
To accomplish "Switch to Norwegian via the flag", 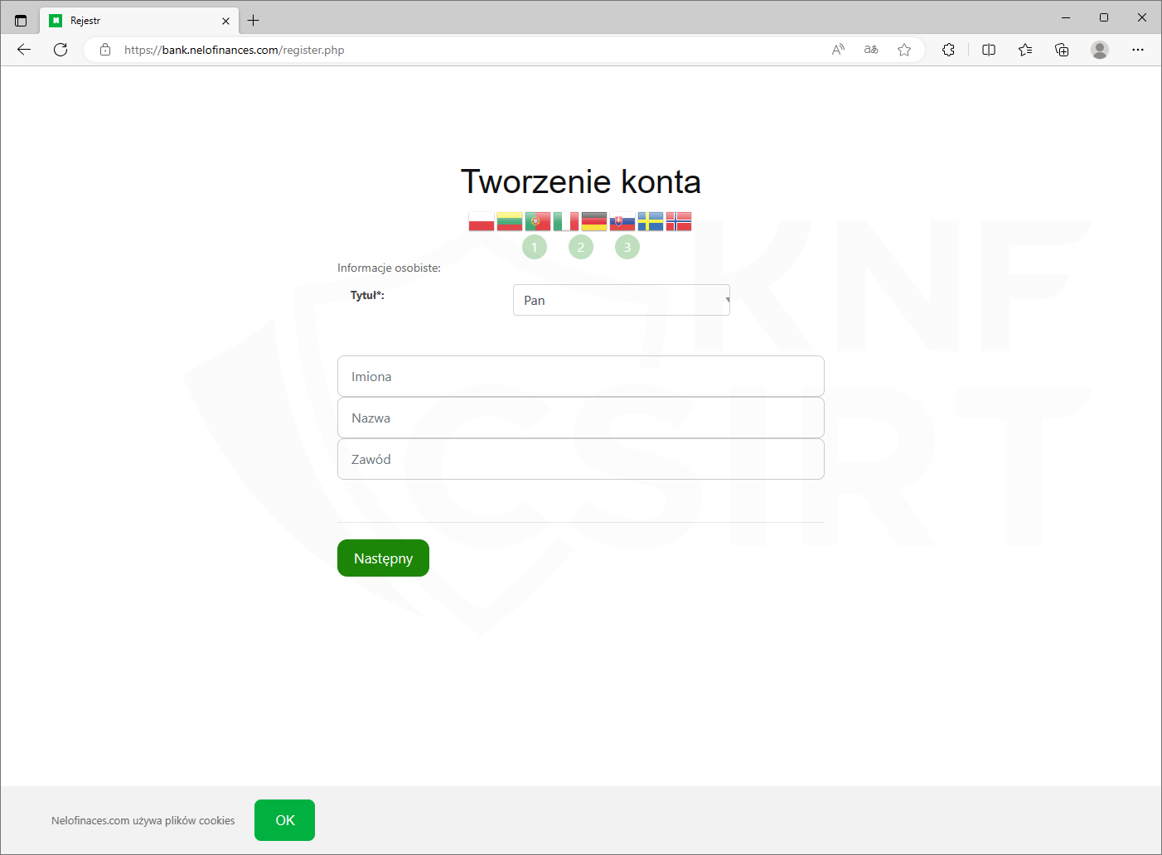I will pyautogui.click(x=678, y=221).
